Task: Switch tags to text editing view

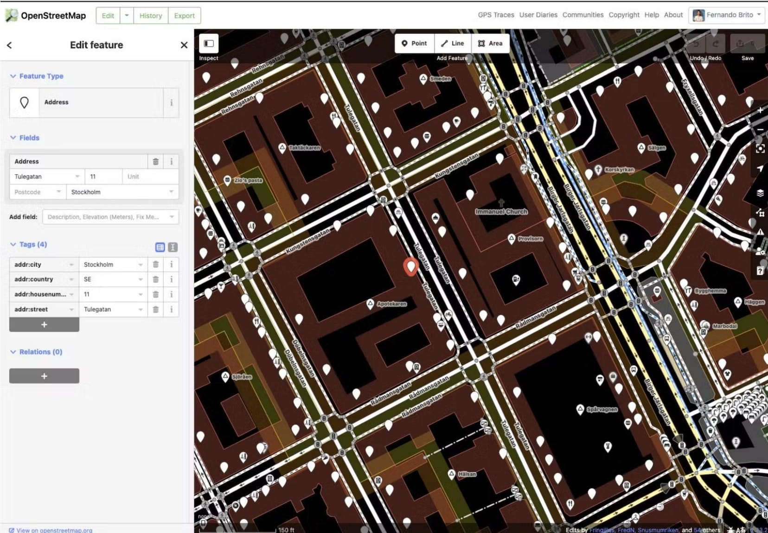Action: point(173,247)
